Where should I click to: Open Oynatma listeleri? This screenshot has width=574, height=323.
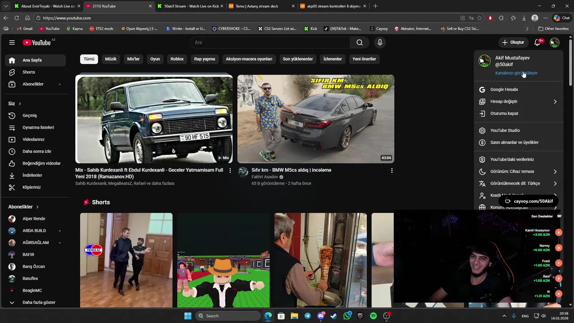pos(35,127)
